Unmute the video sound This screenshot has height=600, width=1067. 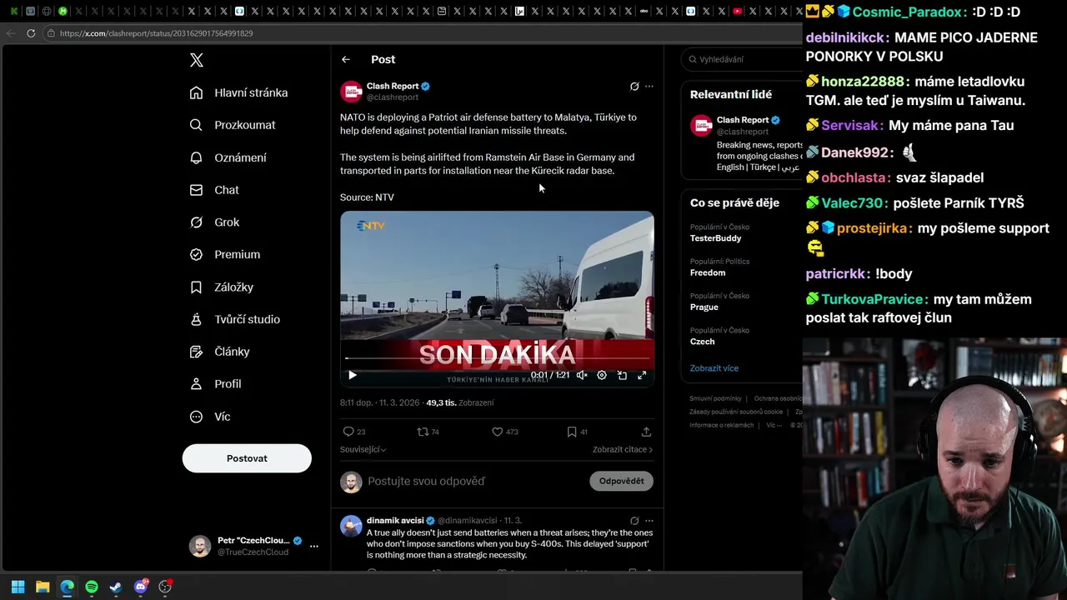point(582,376)
